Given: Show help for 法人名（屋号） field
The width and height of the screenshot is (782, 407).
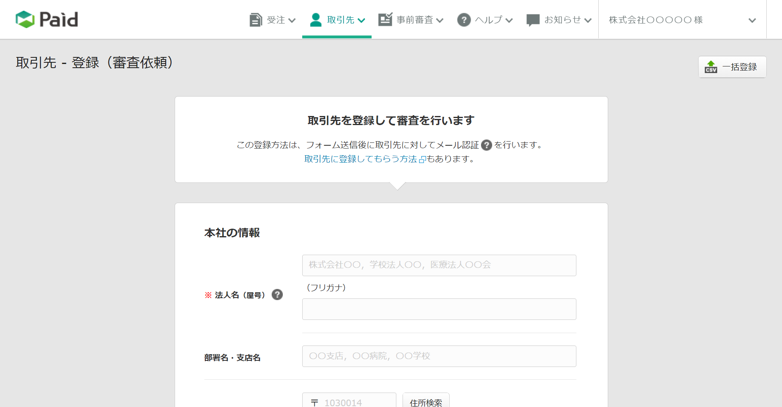Looking at the screenshot, I should (277, 295).
